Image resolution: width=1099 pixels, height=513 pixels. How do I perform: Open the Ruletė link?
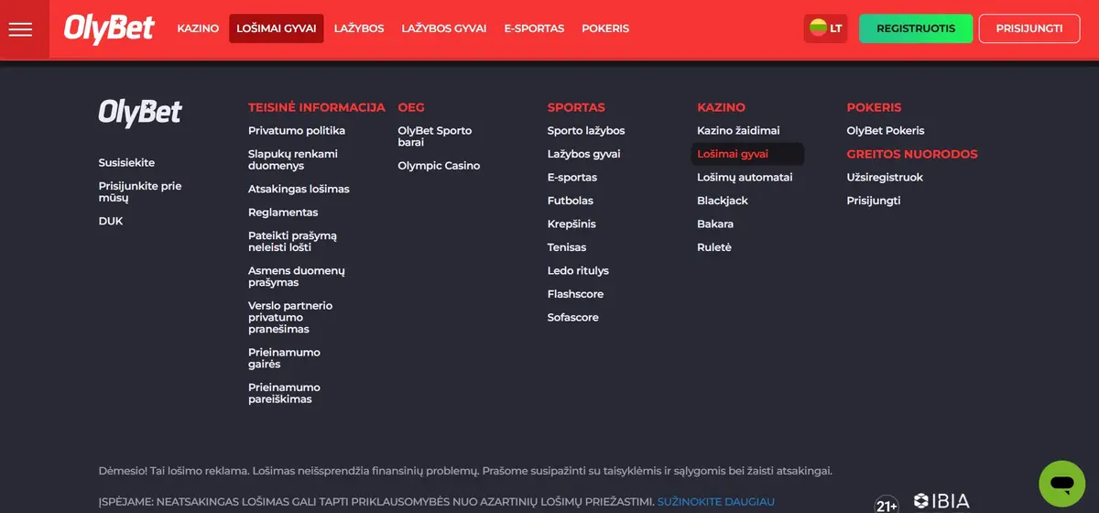click(714, 247)
